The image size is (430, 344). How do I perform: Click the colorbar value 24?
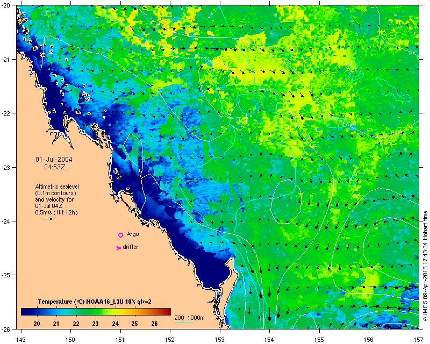point(115,324)
